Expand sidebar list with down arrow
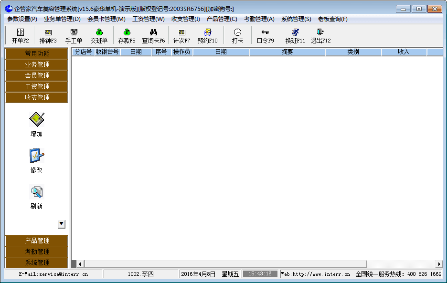Image resolution: width=447 pixels, height=283 pixels. click(61, 224)
